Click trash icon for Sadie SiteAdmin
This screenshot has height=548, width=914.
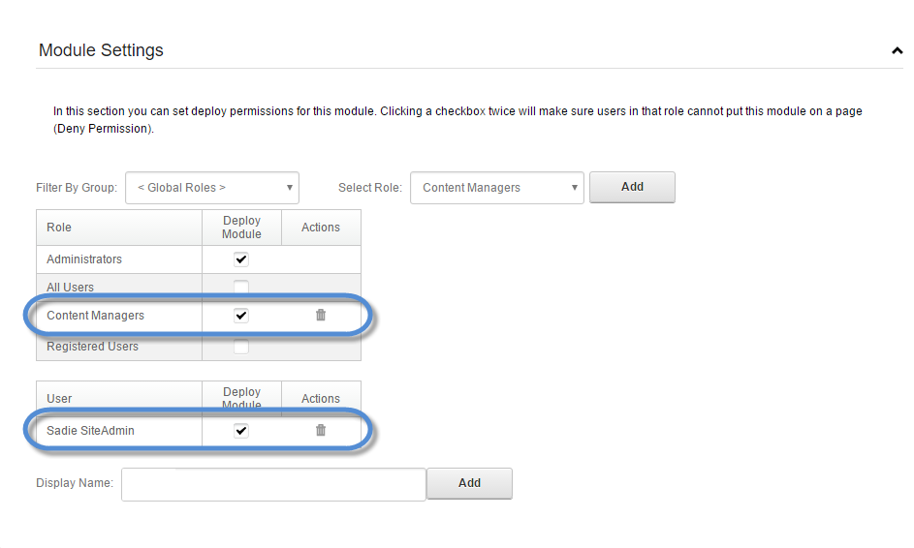pyautogui.click(x=321, y=431)
